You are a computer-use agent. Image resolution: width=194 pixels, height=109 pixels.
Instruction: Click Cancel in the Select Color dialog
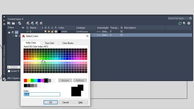(x=65, y=102)
